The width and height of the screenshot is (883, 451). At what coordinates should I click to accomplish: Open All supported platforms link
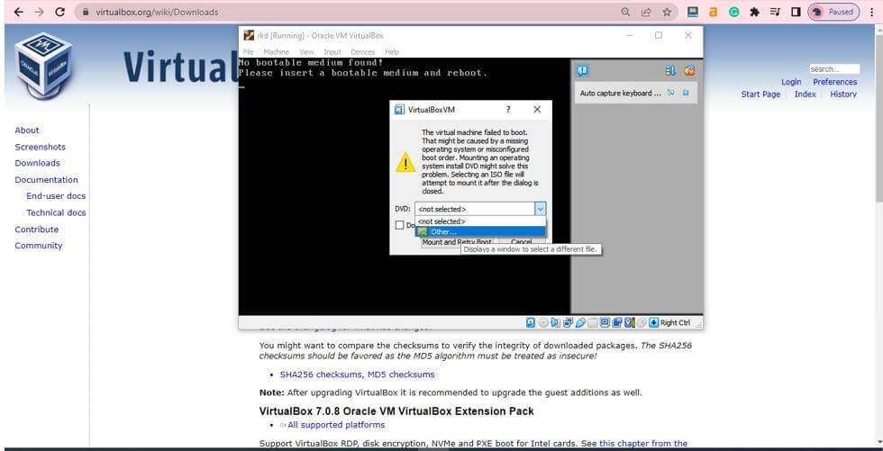pyautogui.click(x=336, y=425)
